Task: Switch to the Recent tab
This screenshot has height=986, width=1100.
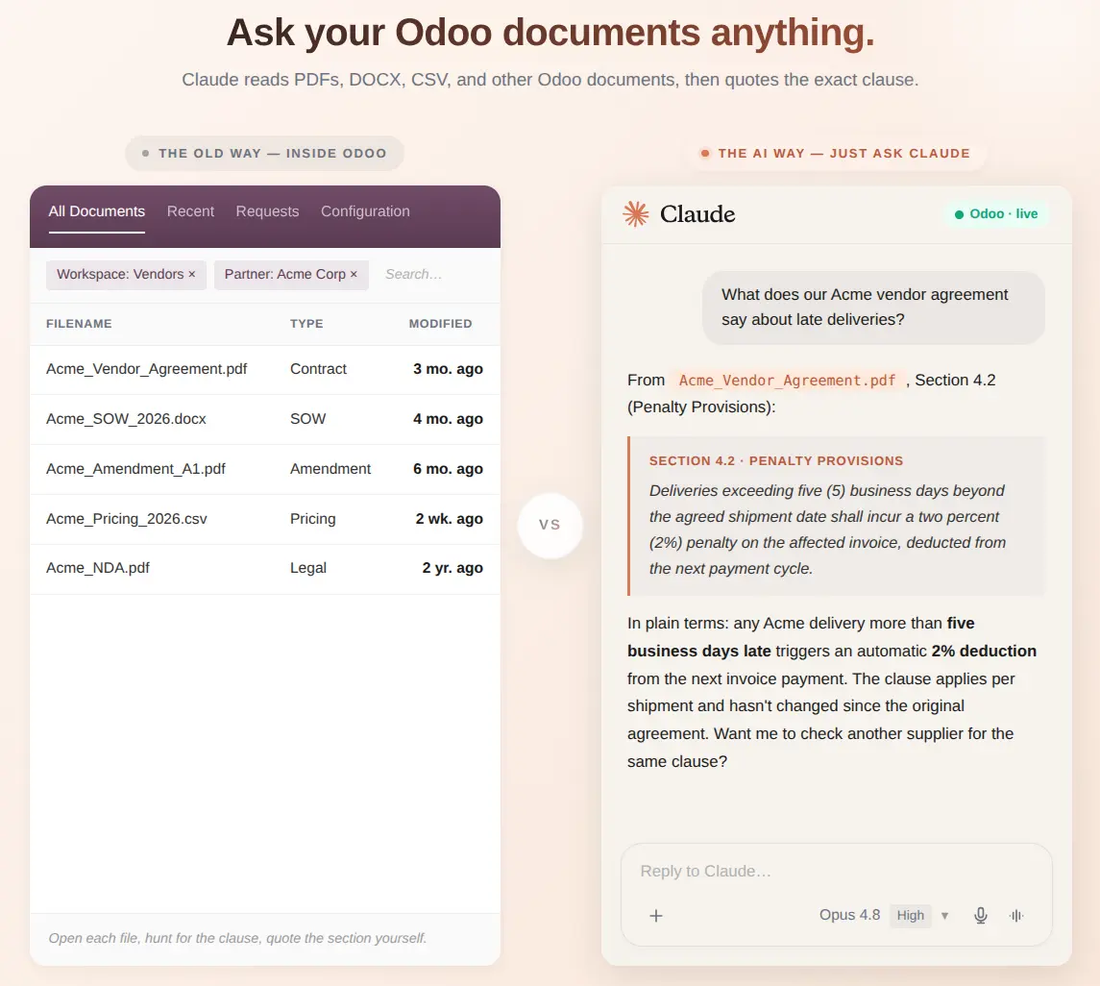Action: [x=190, y=211]
